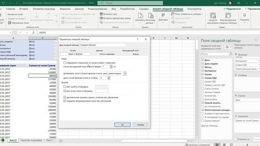
Task: Increase Число полей фильтра spinner
Action: click(x=109, y=77)
